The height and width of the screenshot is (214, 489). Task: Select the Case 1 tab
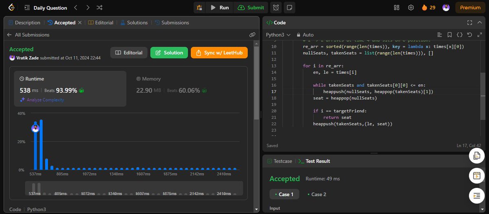(x=284, y=194)
